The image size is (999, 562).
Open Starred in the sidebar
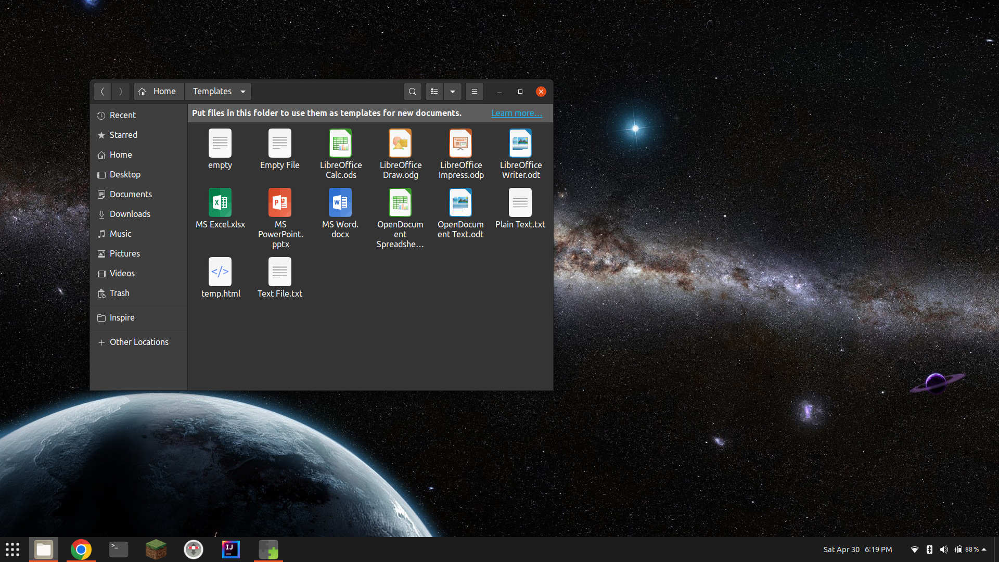click(x=138, y=135)
